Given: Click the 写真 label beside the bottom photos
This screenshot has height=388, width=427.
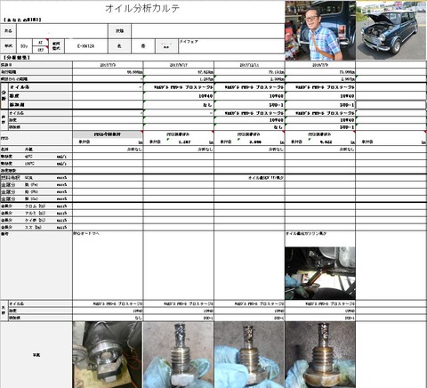Looking at the screenshot, I should [x=36, y=355].
